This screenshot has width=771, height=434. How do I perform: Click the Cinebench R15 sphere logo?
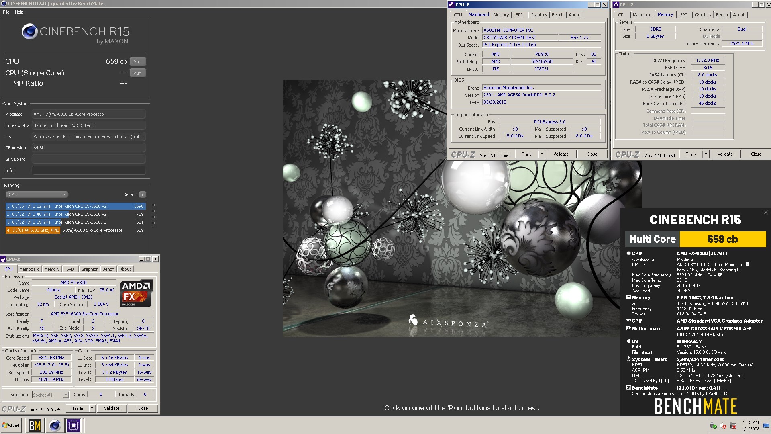(30, 31)
